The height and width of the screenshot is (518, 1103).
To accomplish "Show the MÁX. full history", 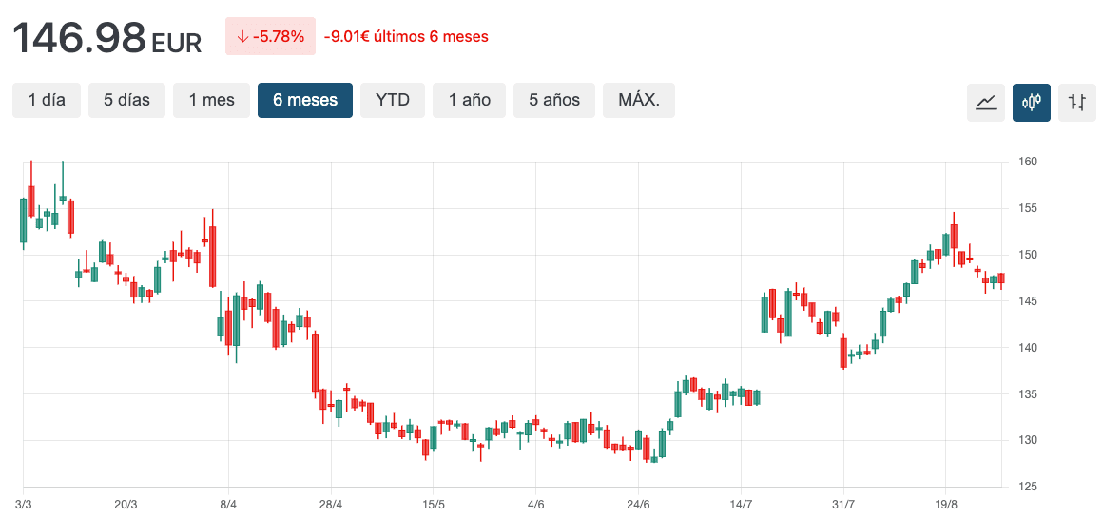I will click(639, 100).
